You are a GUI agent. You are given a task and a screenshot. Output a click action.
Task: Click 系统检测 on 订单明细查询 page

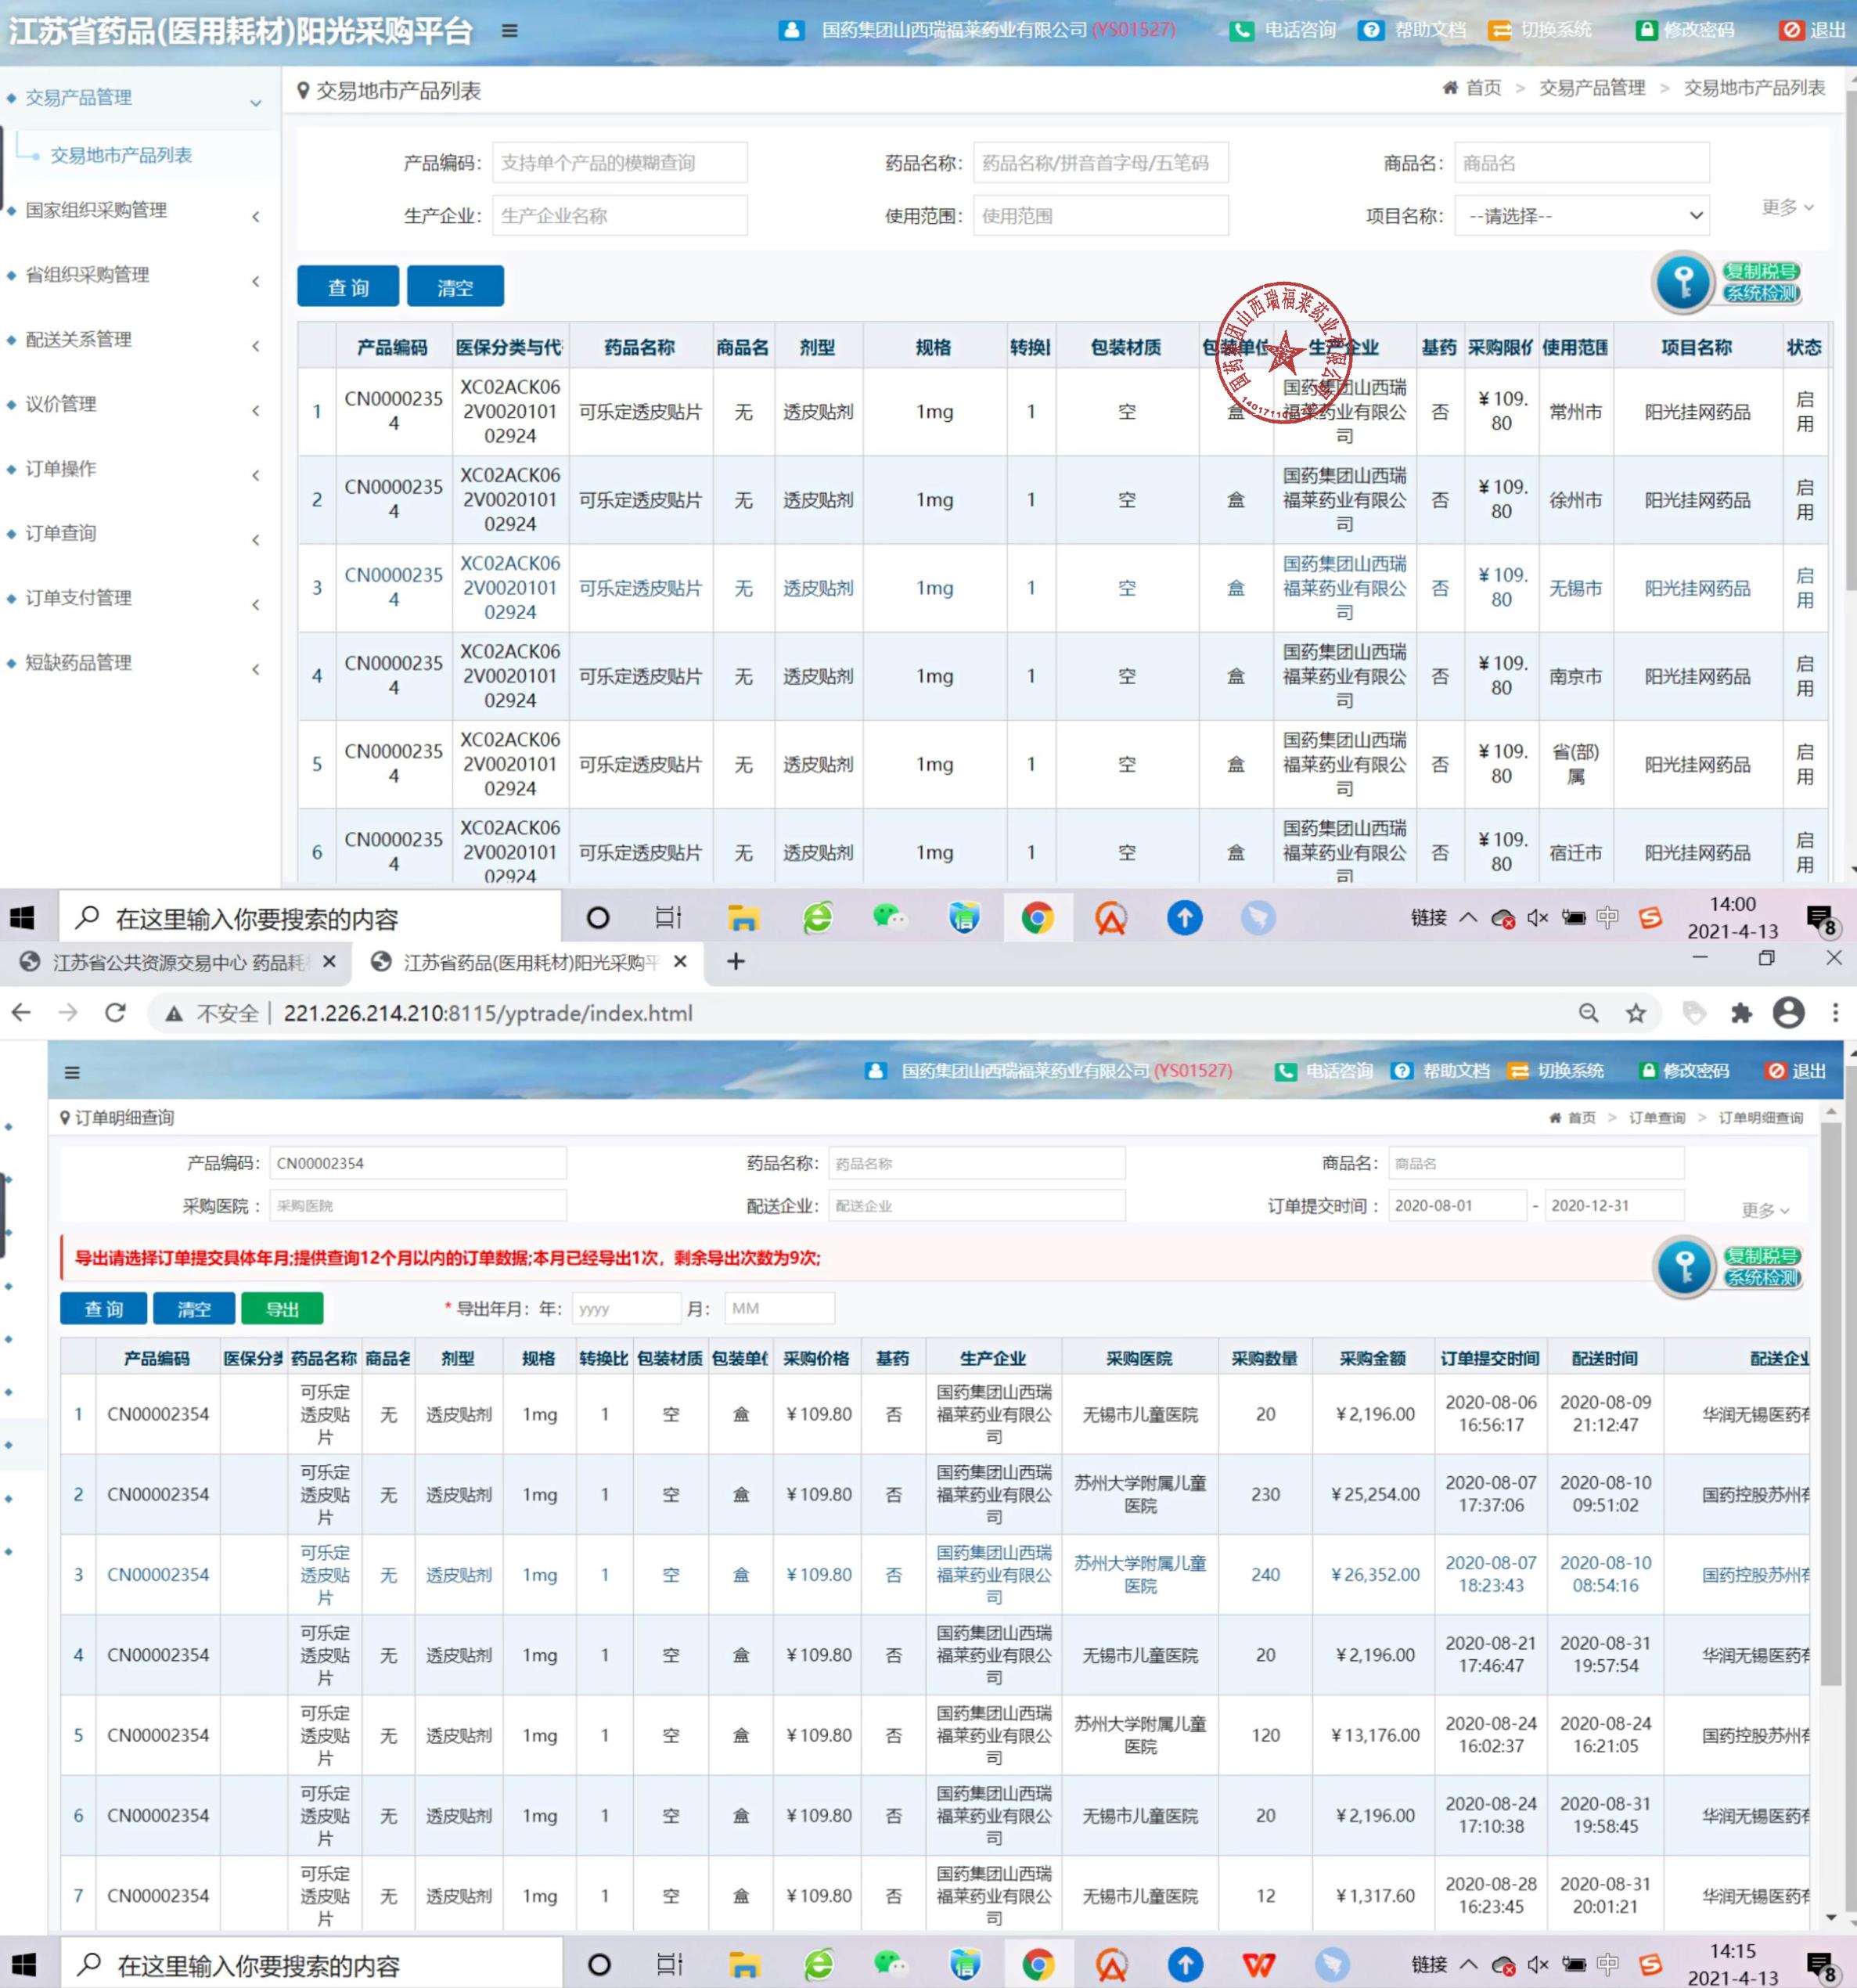coord(1762,1278)
